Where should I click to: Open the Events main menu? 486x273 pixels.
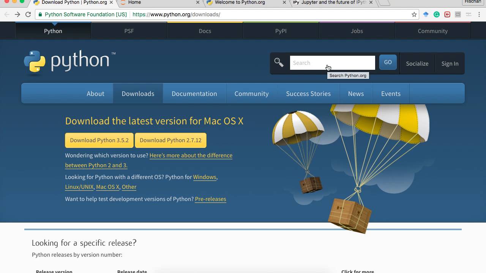[x=391, y=94]
